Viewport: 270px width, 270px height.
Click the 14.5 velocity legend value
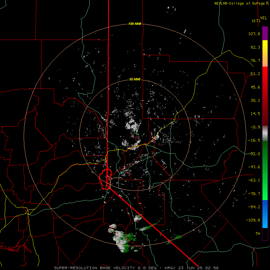coord(255,114)
